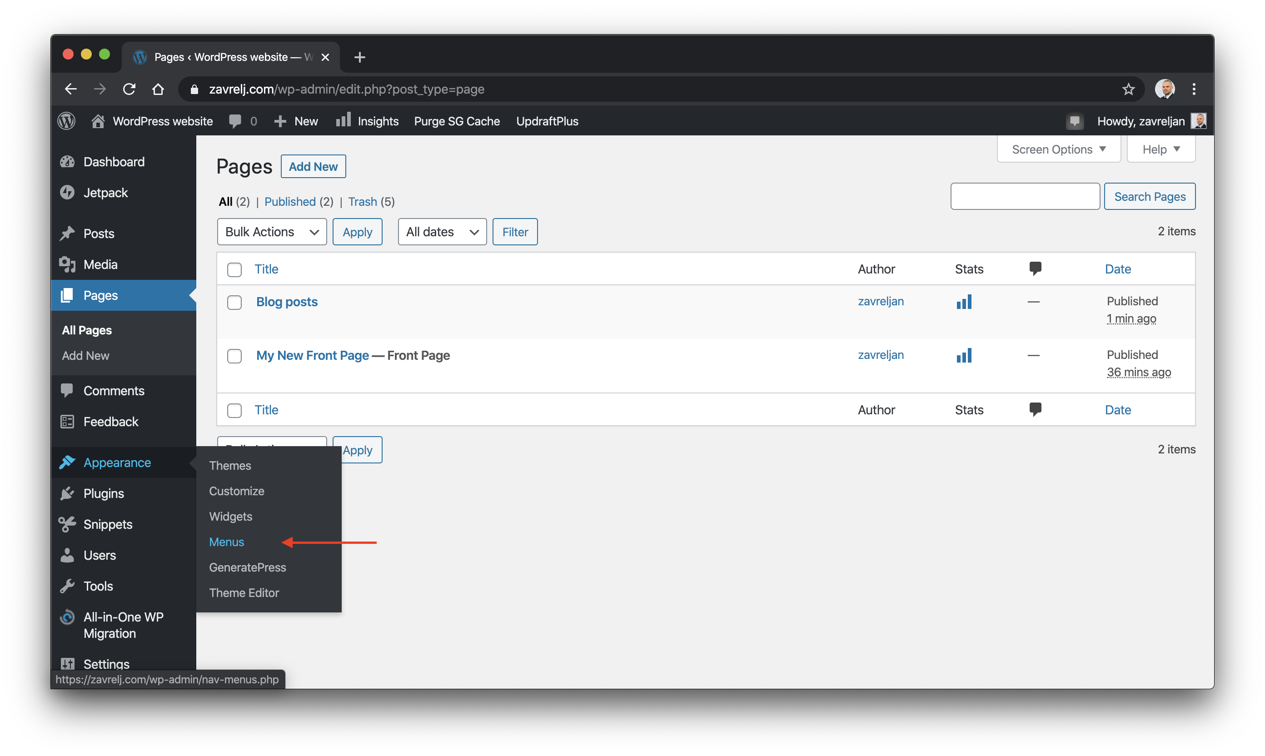Click the browser forward arrow

pyautogui.click(x=100, y=89)
